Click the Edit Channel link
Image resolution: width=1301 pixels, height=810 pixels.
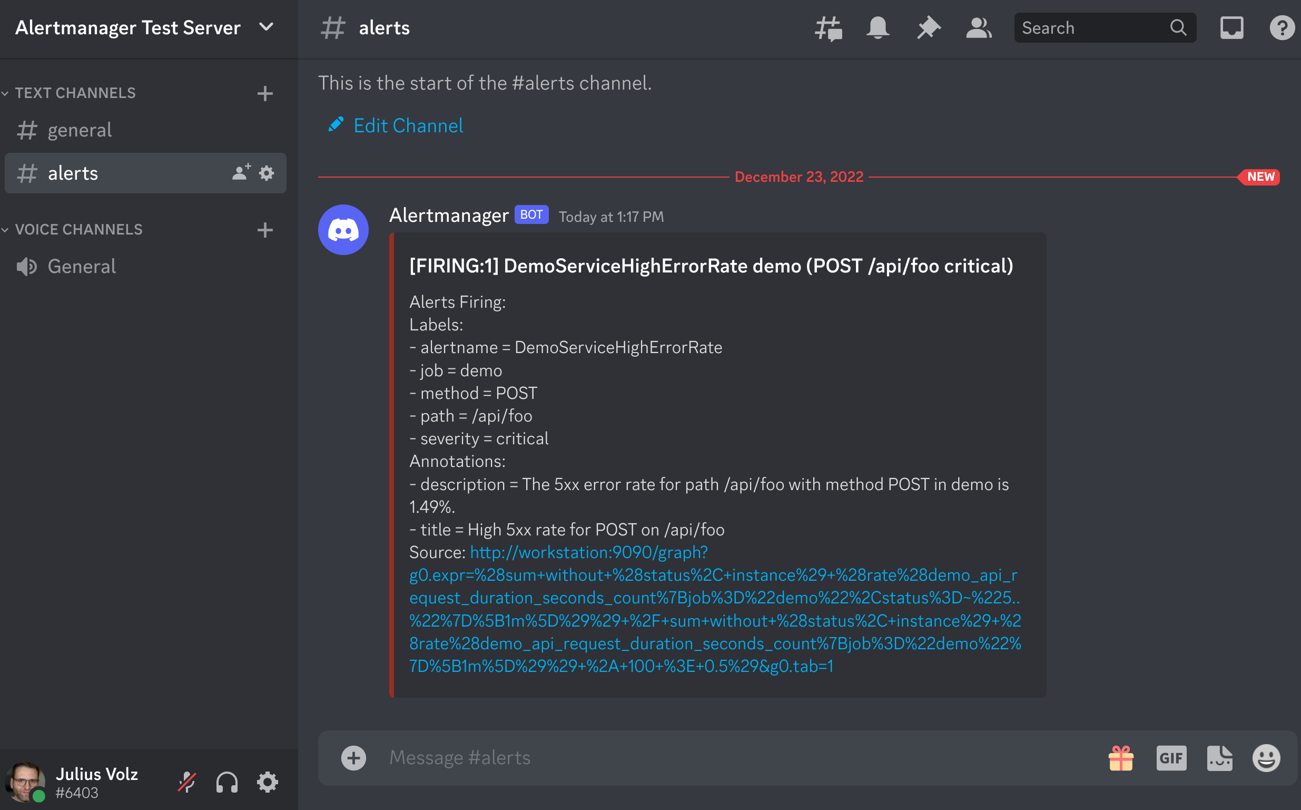click(x=408, y=125)
